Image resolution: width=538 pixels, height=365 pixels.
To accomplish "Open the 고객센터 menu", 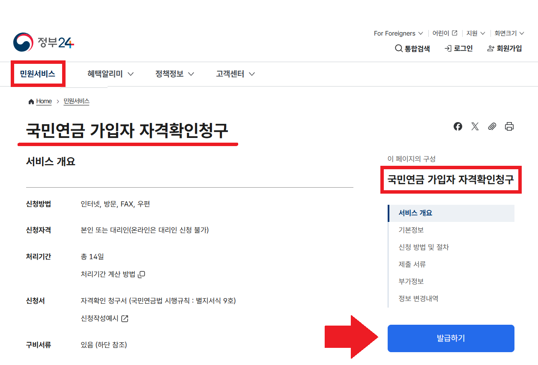I will pyautogui.click(x=230, y=74).
